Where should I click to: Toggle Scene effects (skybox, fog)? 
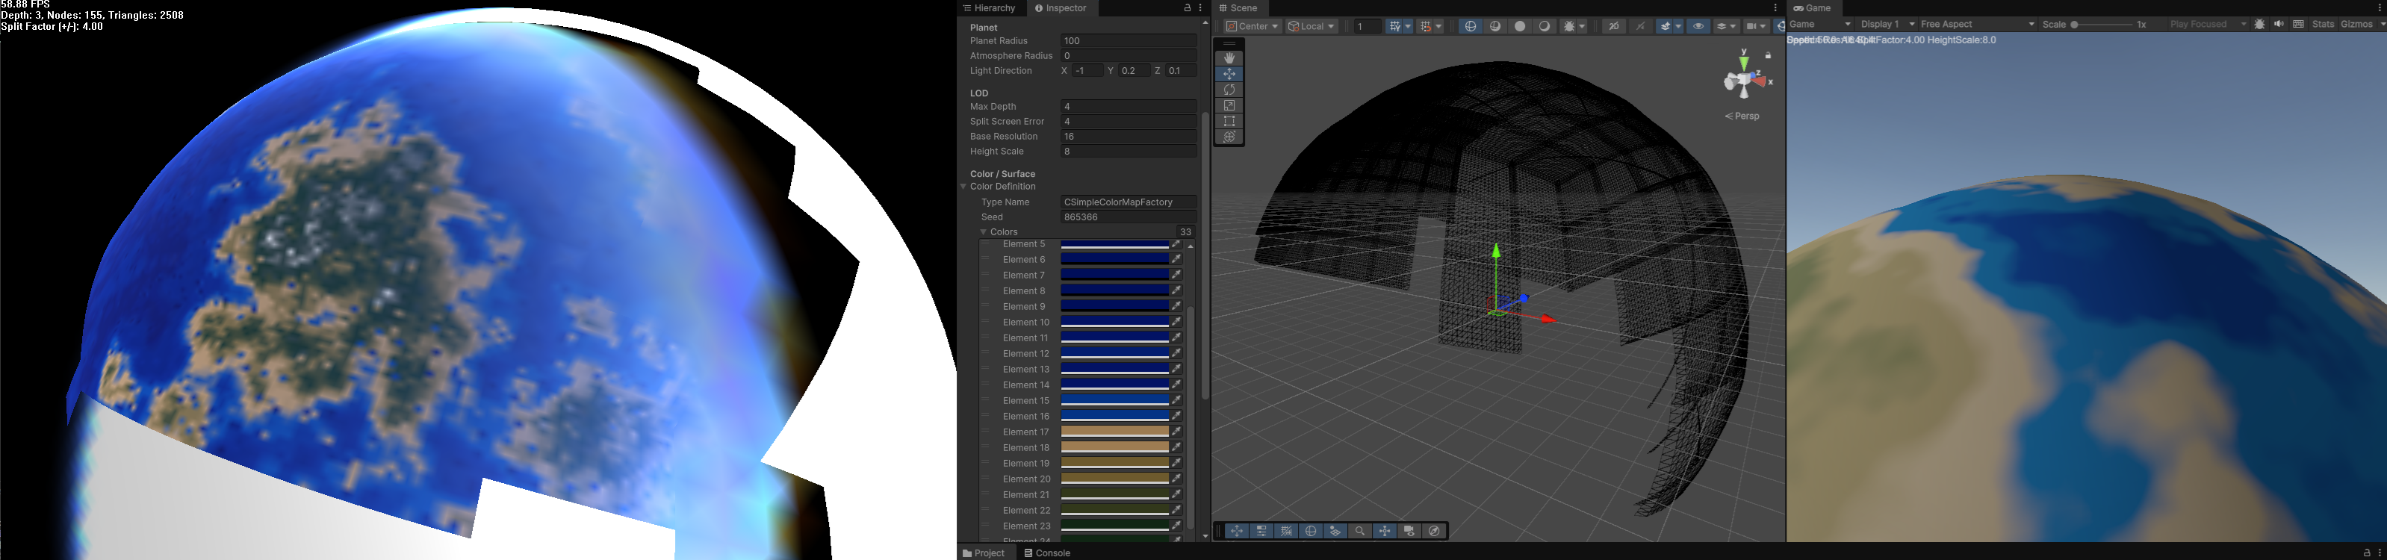click(x=1666, y=26)
